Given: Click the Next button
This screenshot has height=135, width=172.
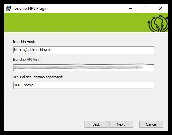Looking at the screenshot, I should coord(121,124).
